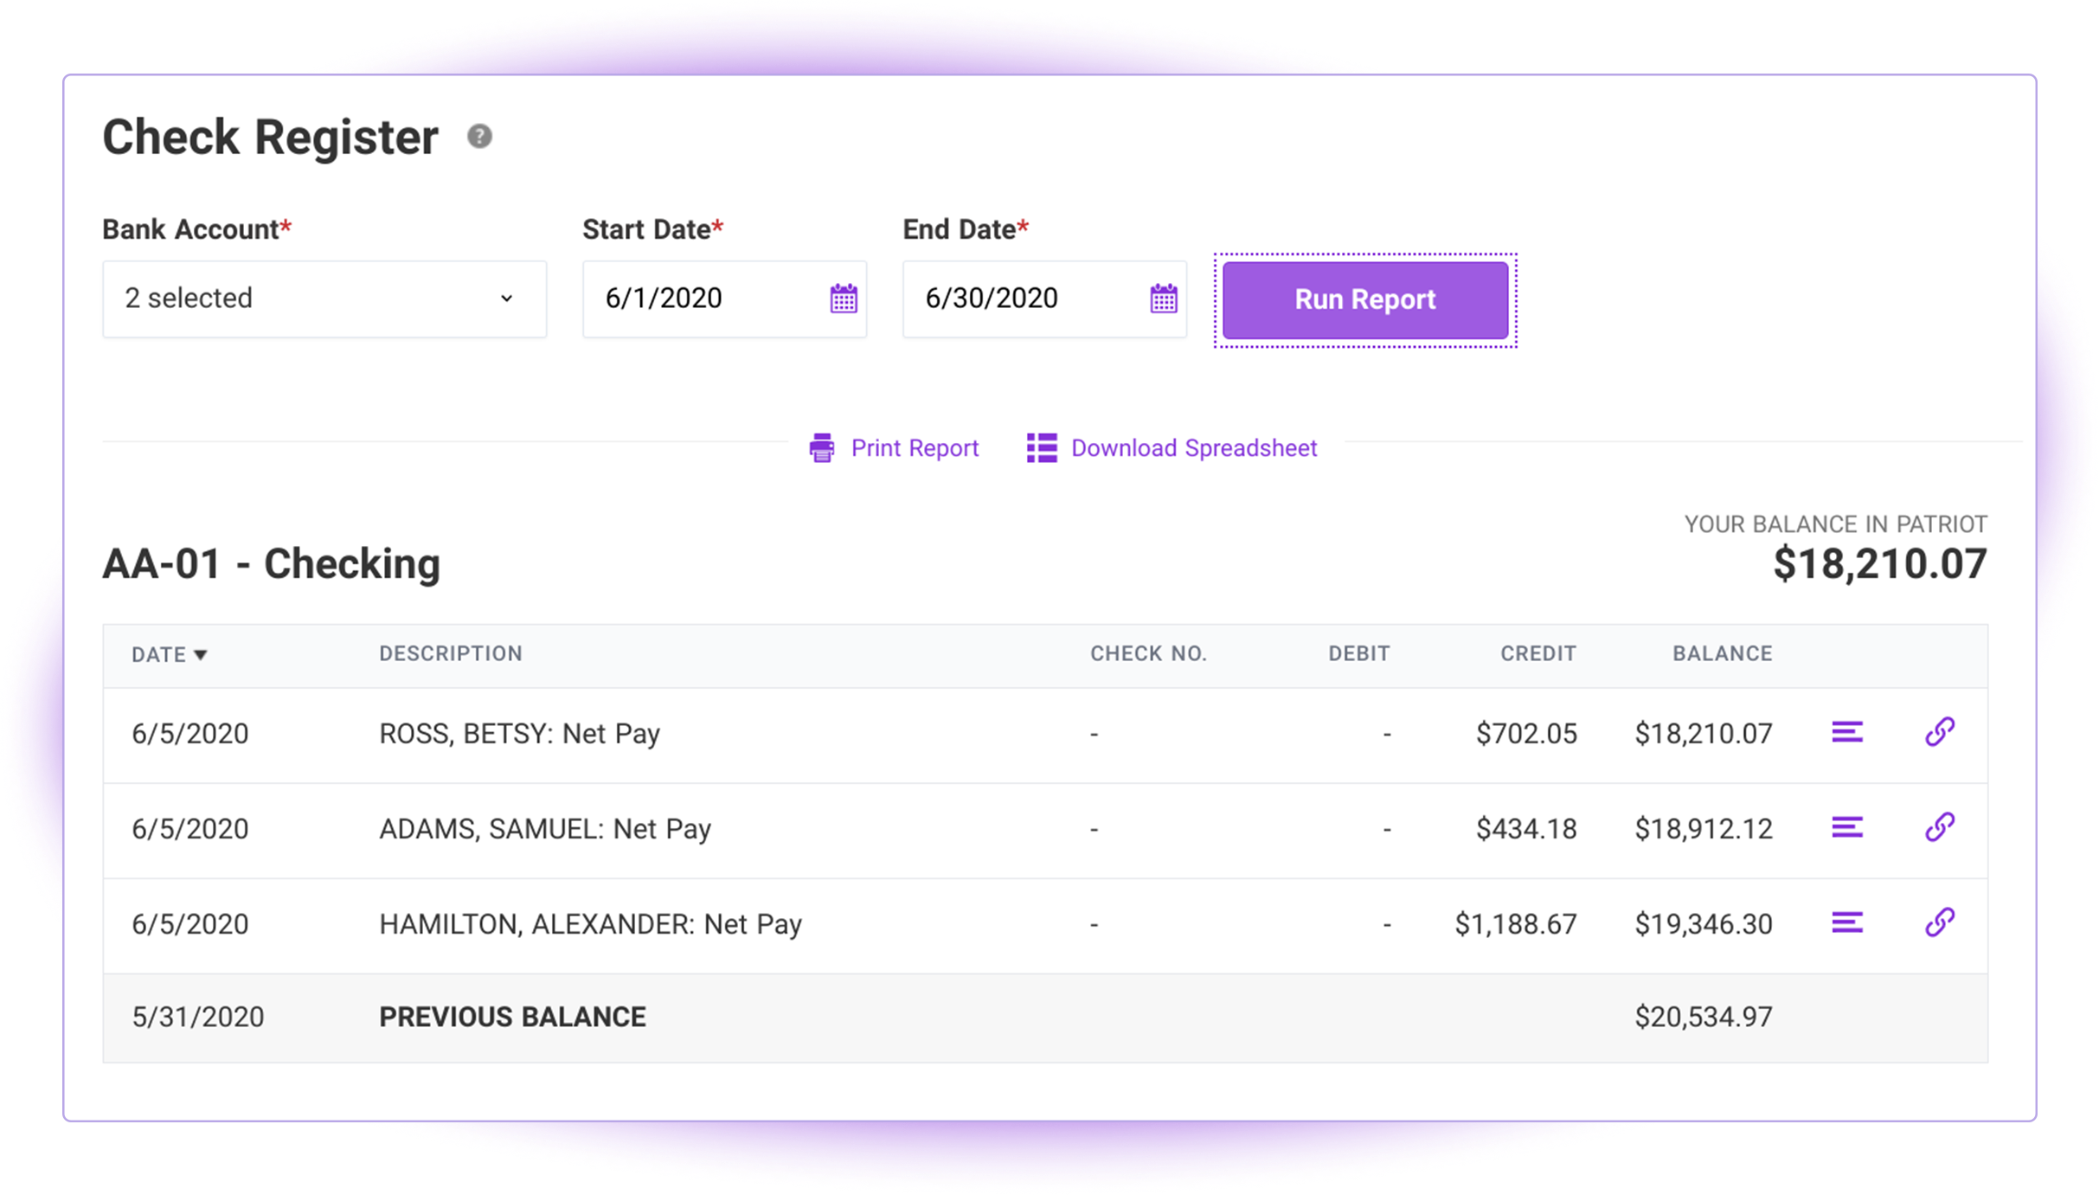The image size is (2099, 1195).
Task: Click the Run Report button
Action: [x=1365, y=299]
